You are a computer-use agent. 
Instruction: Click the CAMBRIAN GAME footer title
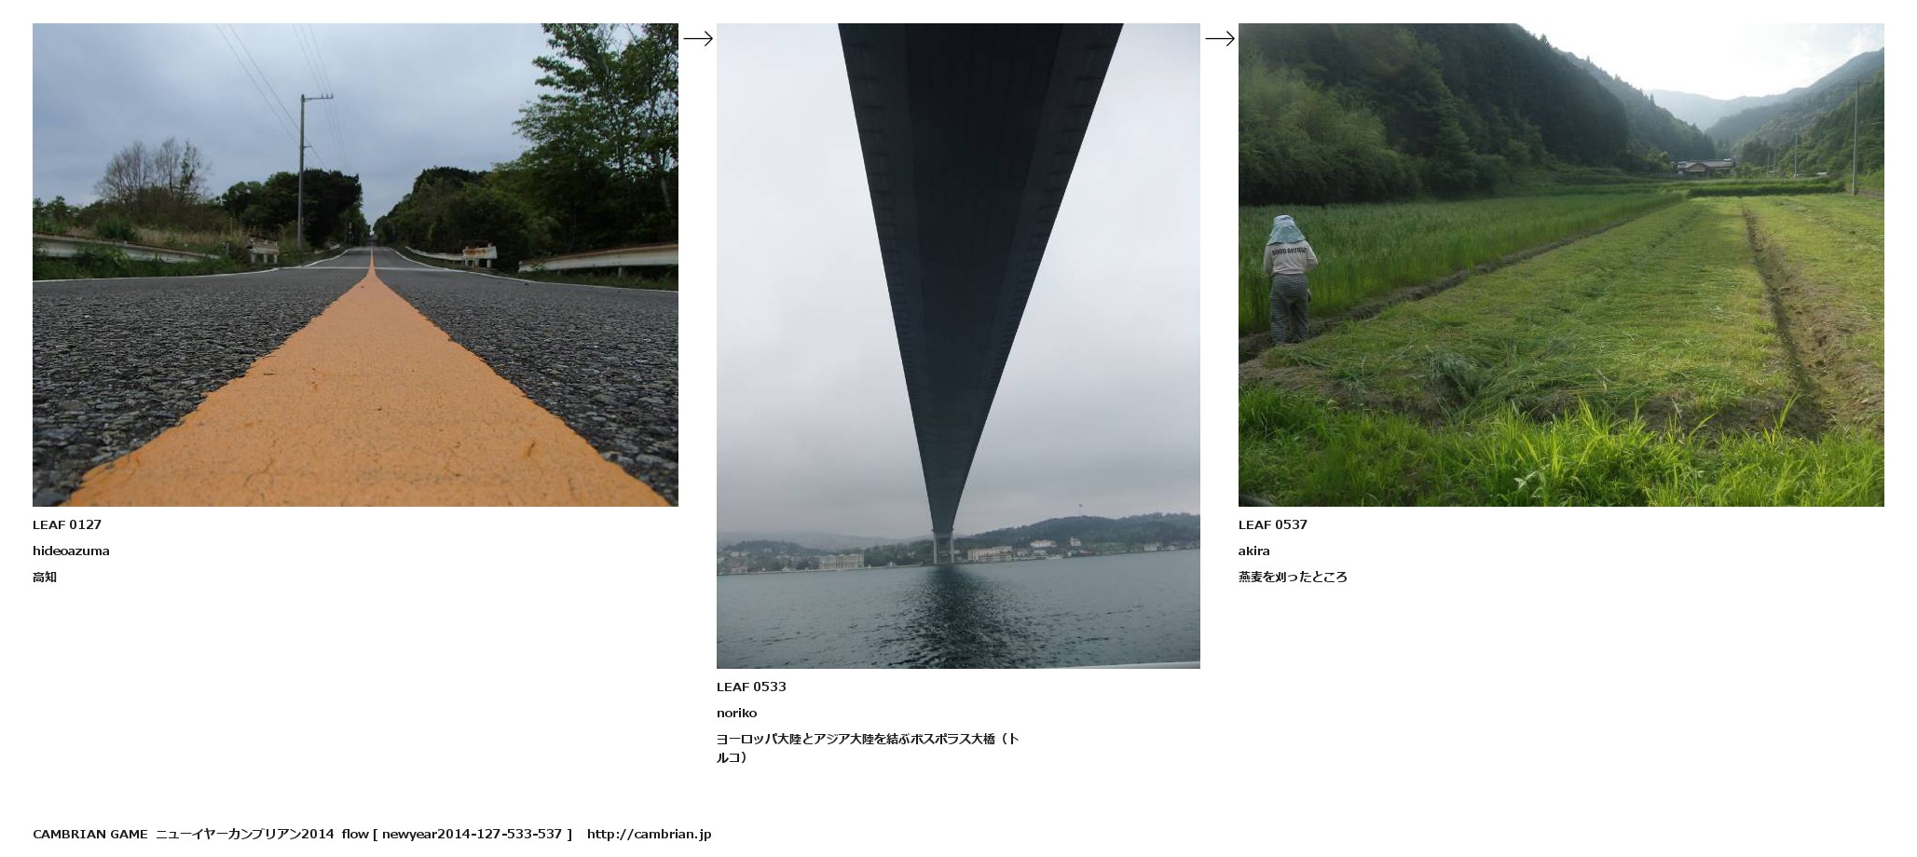pos(90,834)
